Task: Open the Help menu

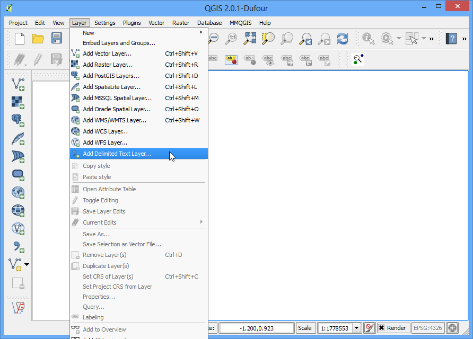Action: (x=265, y=23)
